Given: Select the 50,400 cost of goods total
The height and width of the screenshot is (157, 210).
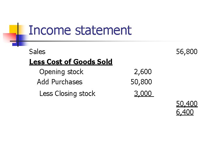Looking at the screenshot, I should tap(187, 104).
